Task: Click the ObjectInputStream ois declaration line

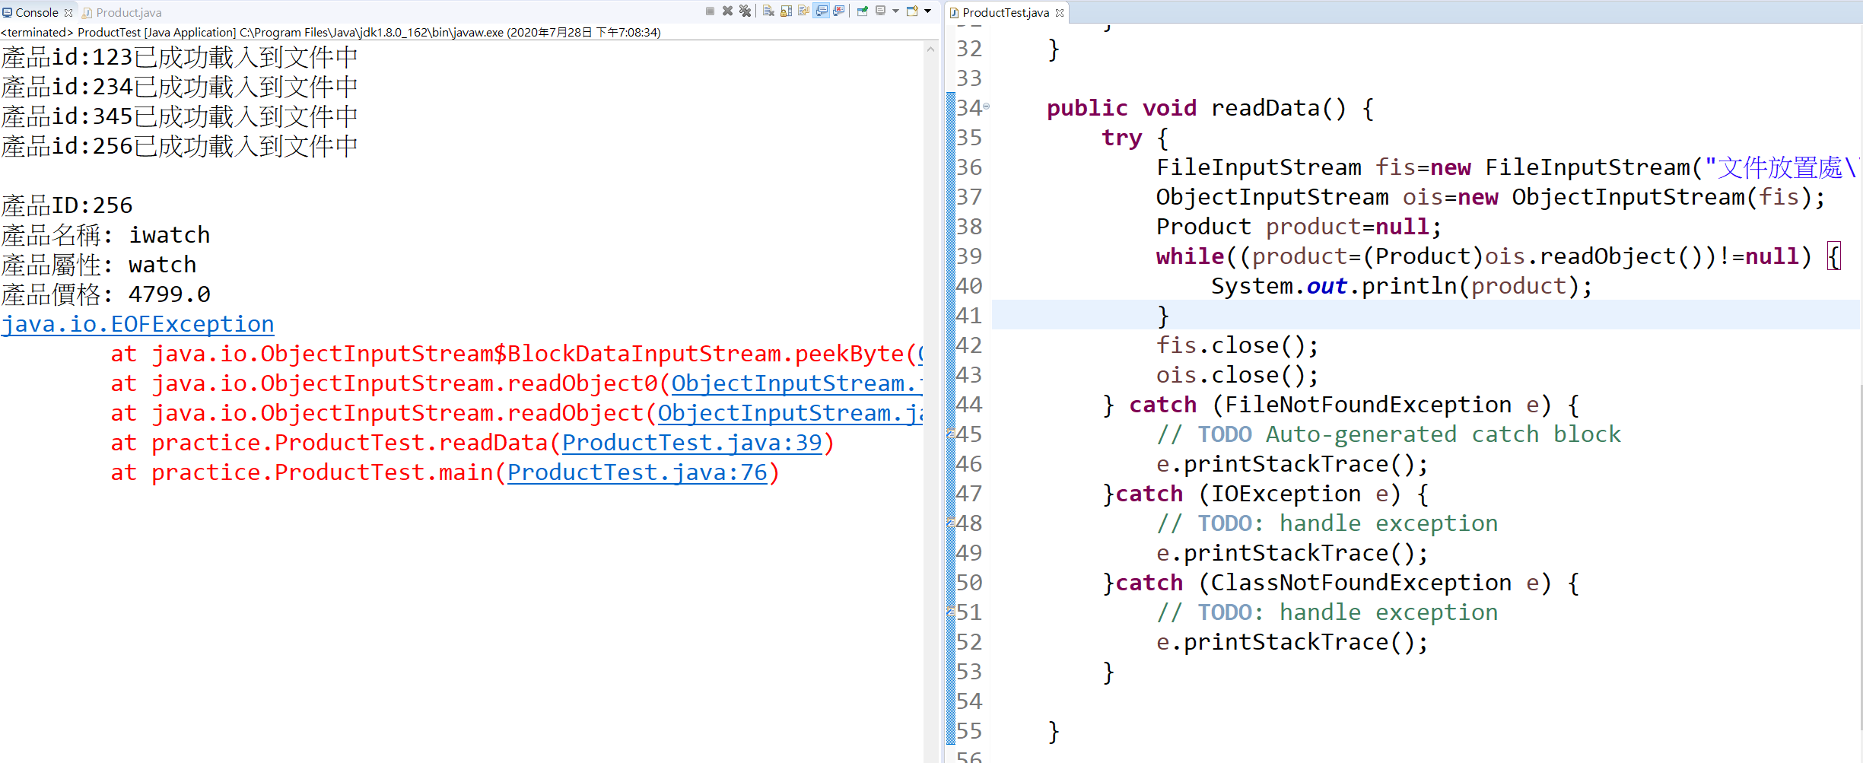Action: tap(1491, 197)
